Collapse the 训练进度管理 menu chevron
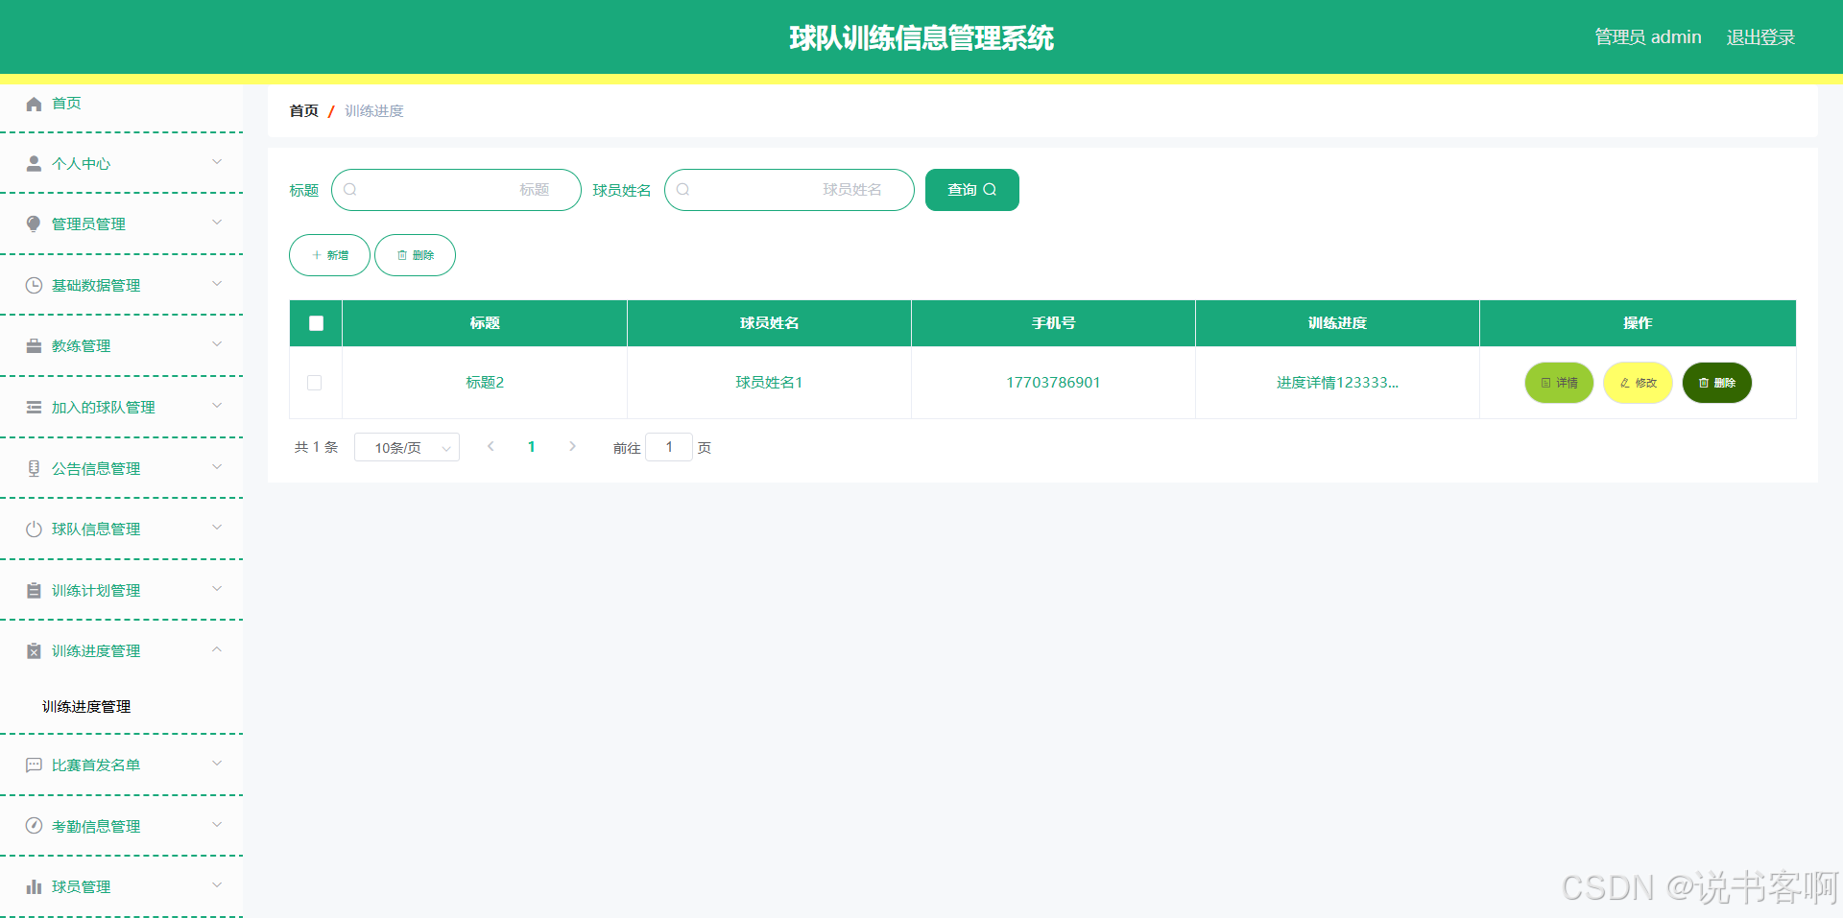 coord(217,649)
